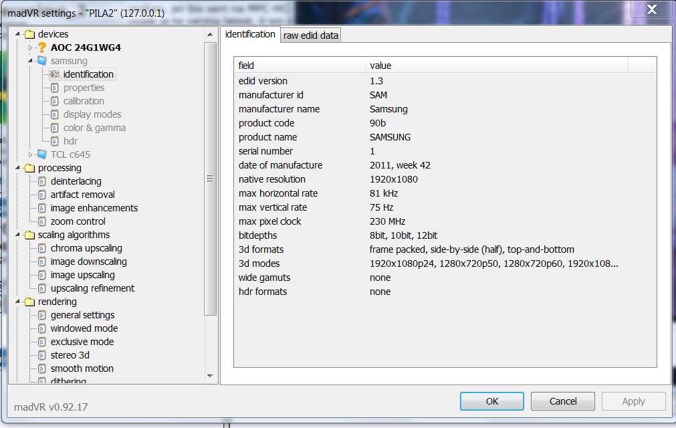The height and width of the screenshot is (428, 676).
Task: Close the madVR settings window
Action: point(651,9)
